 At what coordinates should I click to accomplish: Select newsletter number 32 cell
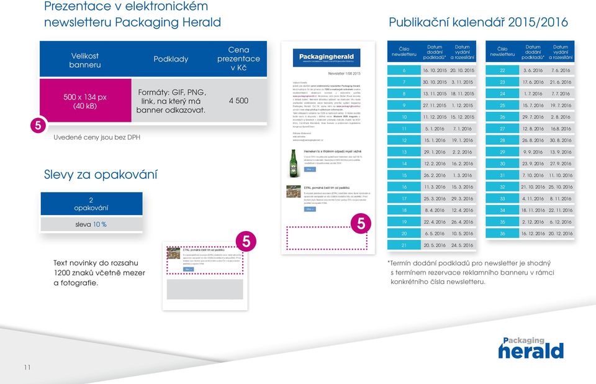tap(502, 187)
